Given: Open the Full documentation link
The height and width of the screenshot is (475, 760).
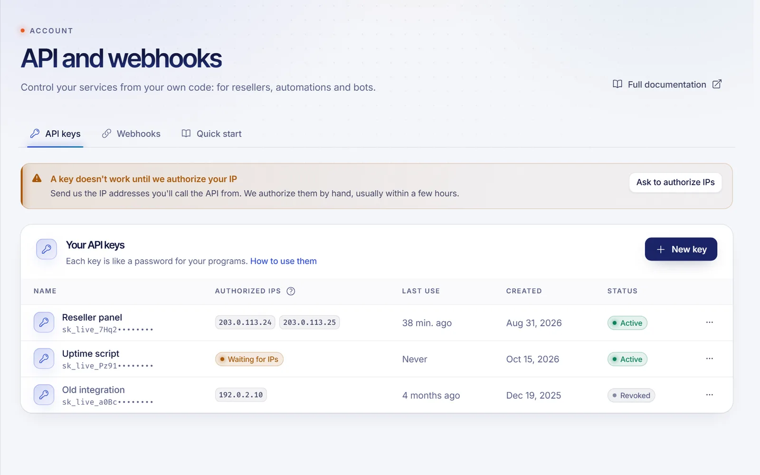Looking at the screenshot, I should coord(667,84).
